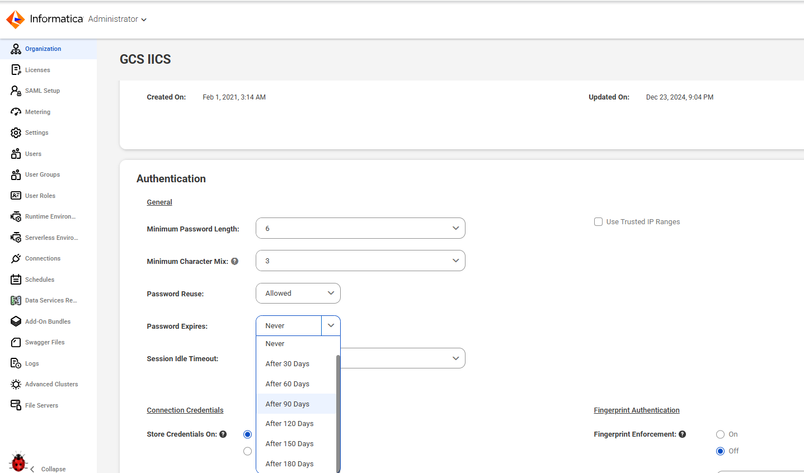The image size is (804, 473).
Task: Click the Logs icon in the sidebar
Action: (16, 363)
